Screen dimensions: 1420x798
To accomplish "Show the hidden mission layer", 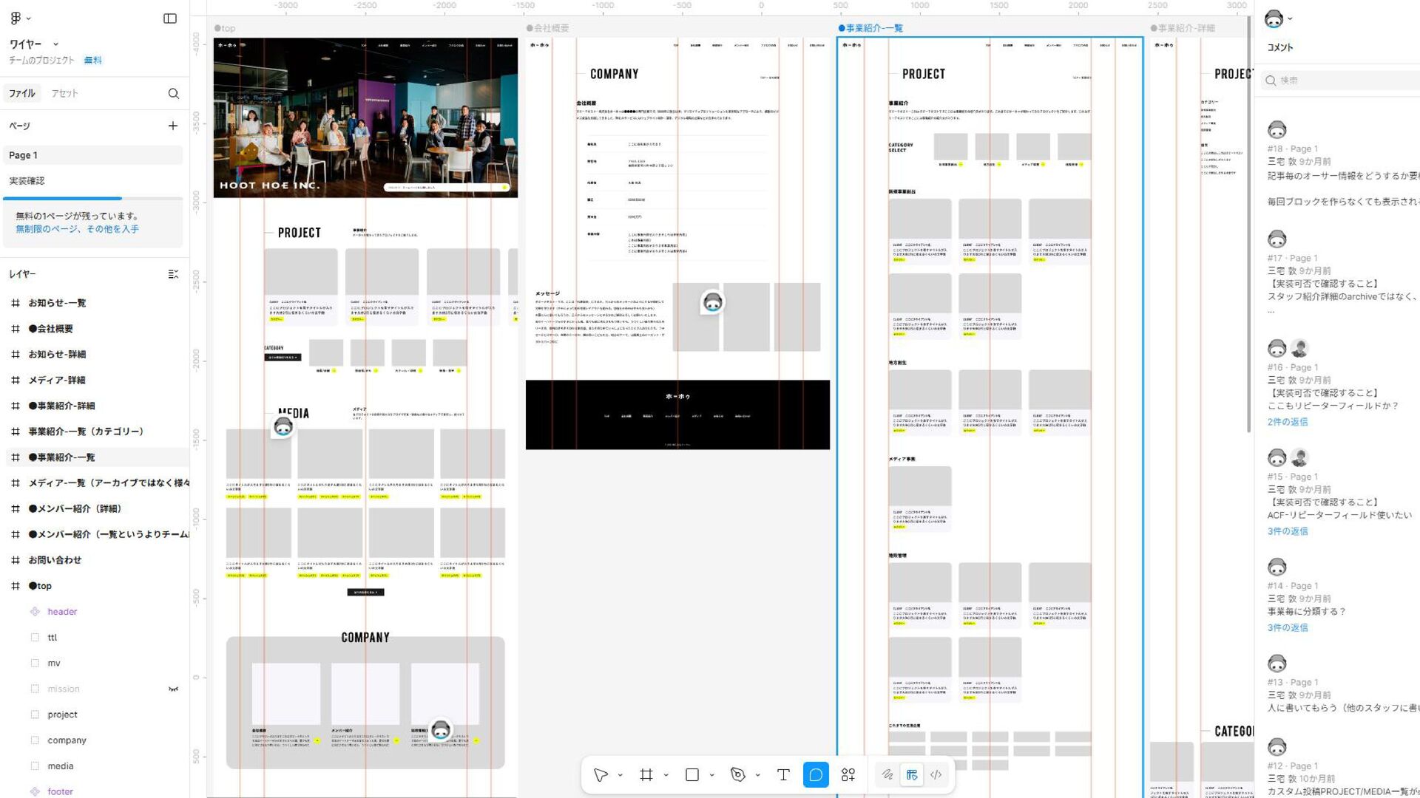I will coord(174,689).
